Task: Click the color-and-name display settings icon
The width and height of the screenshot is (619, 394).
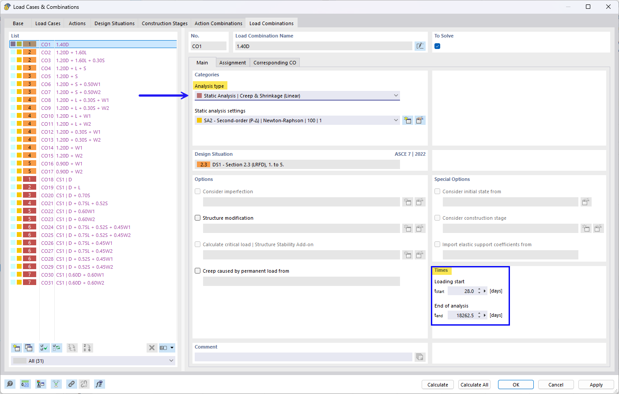Action: click(x=41, y=384)
